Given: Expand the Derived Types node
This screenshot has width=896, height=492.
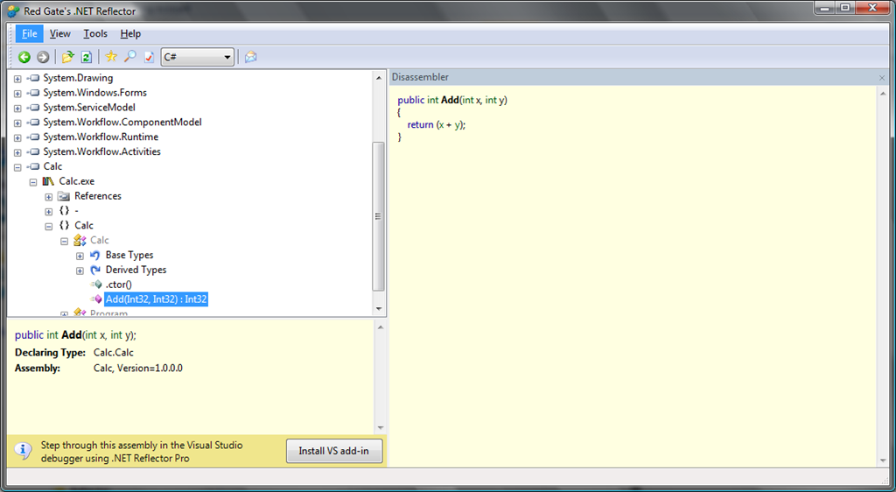Looking at the screenshot, I should pos(80,271).
